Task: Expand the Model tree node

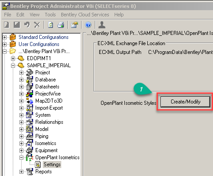Action: click(21, 129)
